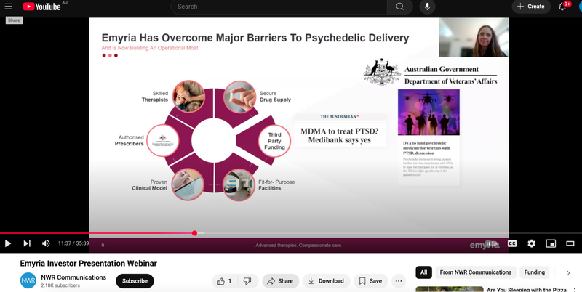This screenshot has height=292, width=582.
Task: Subscribe to NWR Communications
Action: tap(135, 280)
